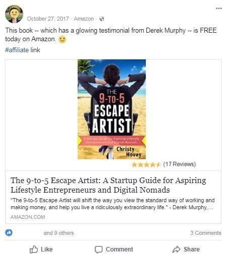The height and width of the screenshot is (257, 225).
Task: Click the 17 Reviews text
Action: [x=180, y=164]
